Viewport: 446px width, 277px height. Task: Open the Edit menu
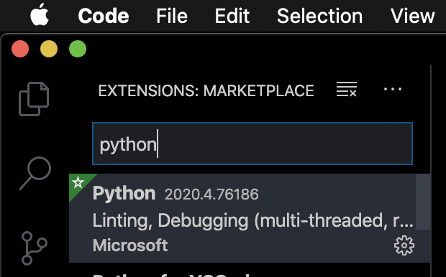(x=232, y=16)
